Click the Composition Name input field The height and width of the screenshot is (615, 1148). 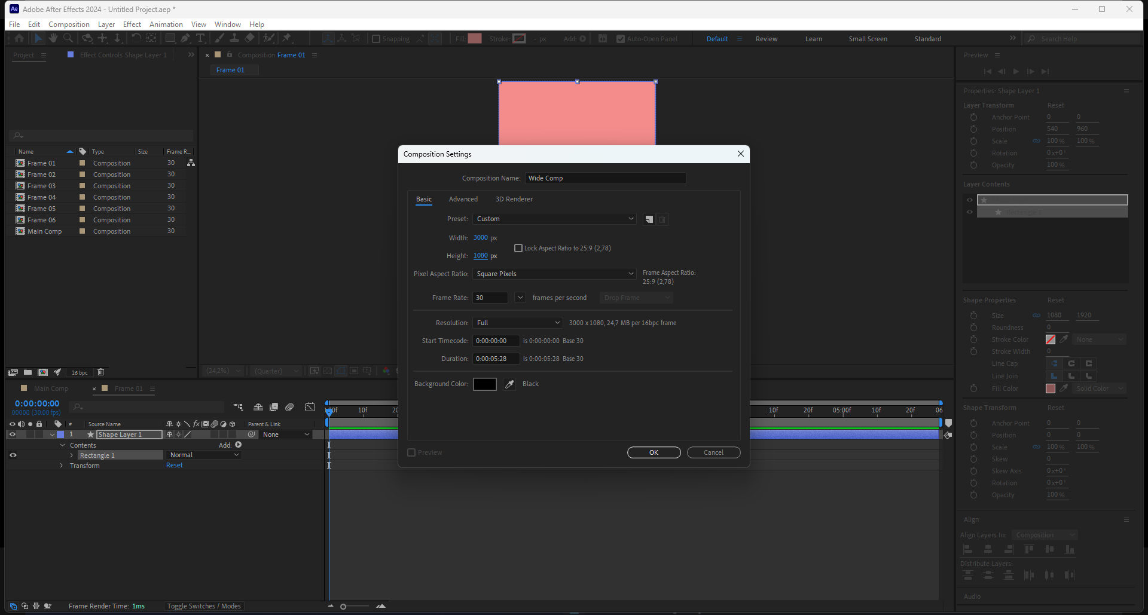(605, 178)
